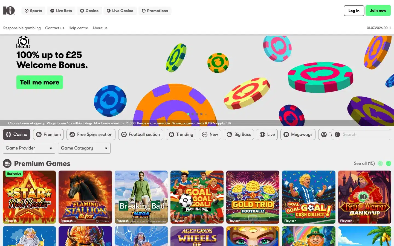Click the Bonus chip icon on banner
Screen dimensions: 394x246
tap(23, 42)
